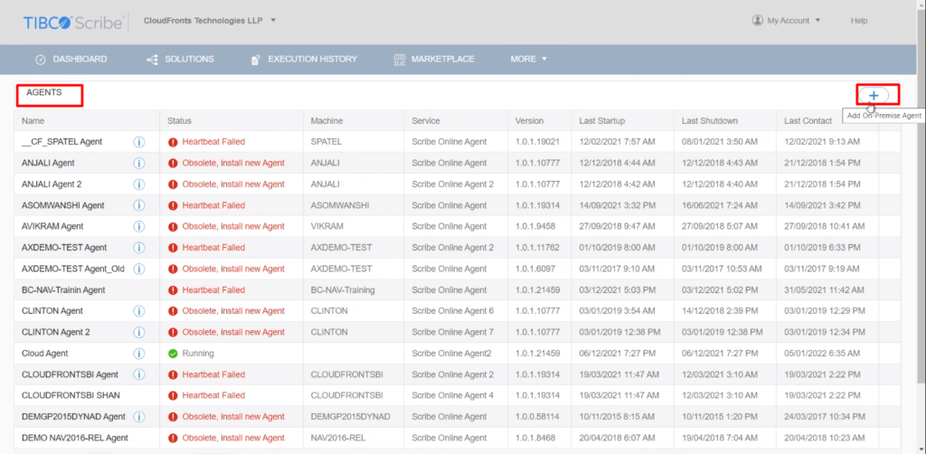Click the My Account user icon
The width and height of the screenshot is (926, 454).
coord(757,20)
